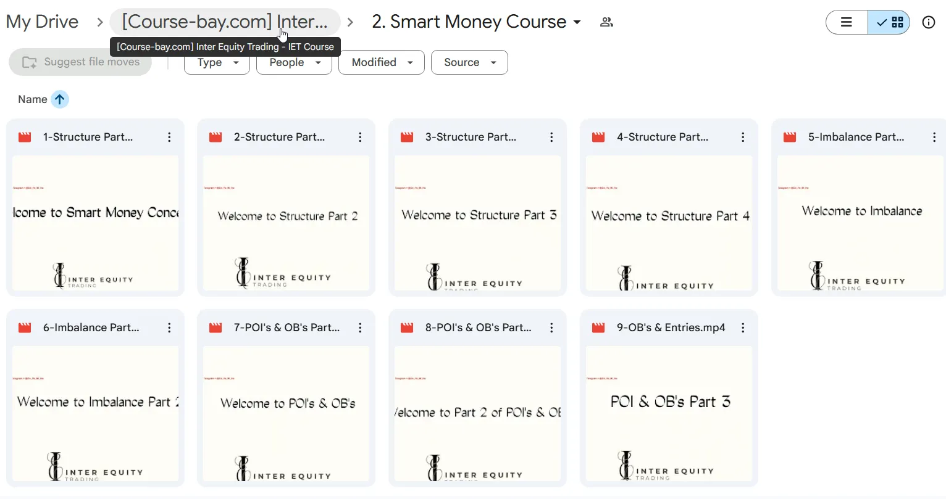The width and height of the screenshot is (946, 499).
Task: Go to My Drive in the breadcrumb
Action: (x=42, y=22)
